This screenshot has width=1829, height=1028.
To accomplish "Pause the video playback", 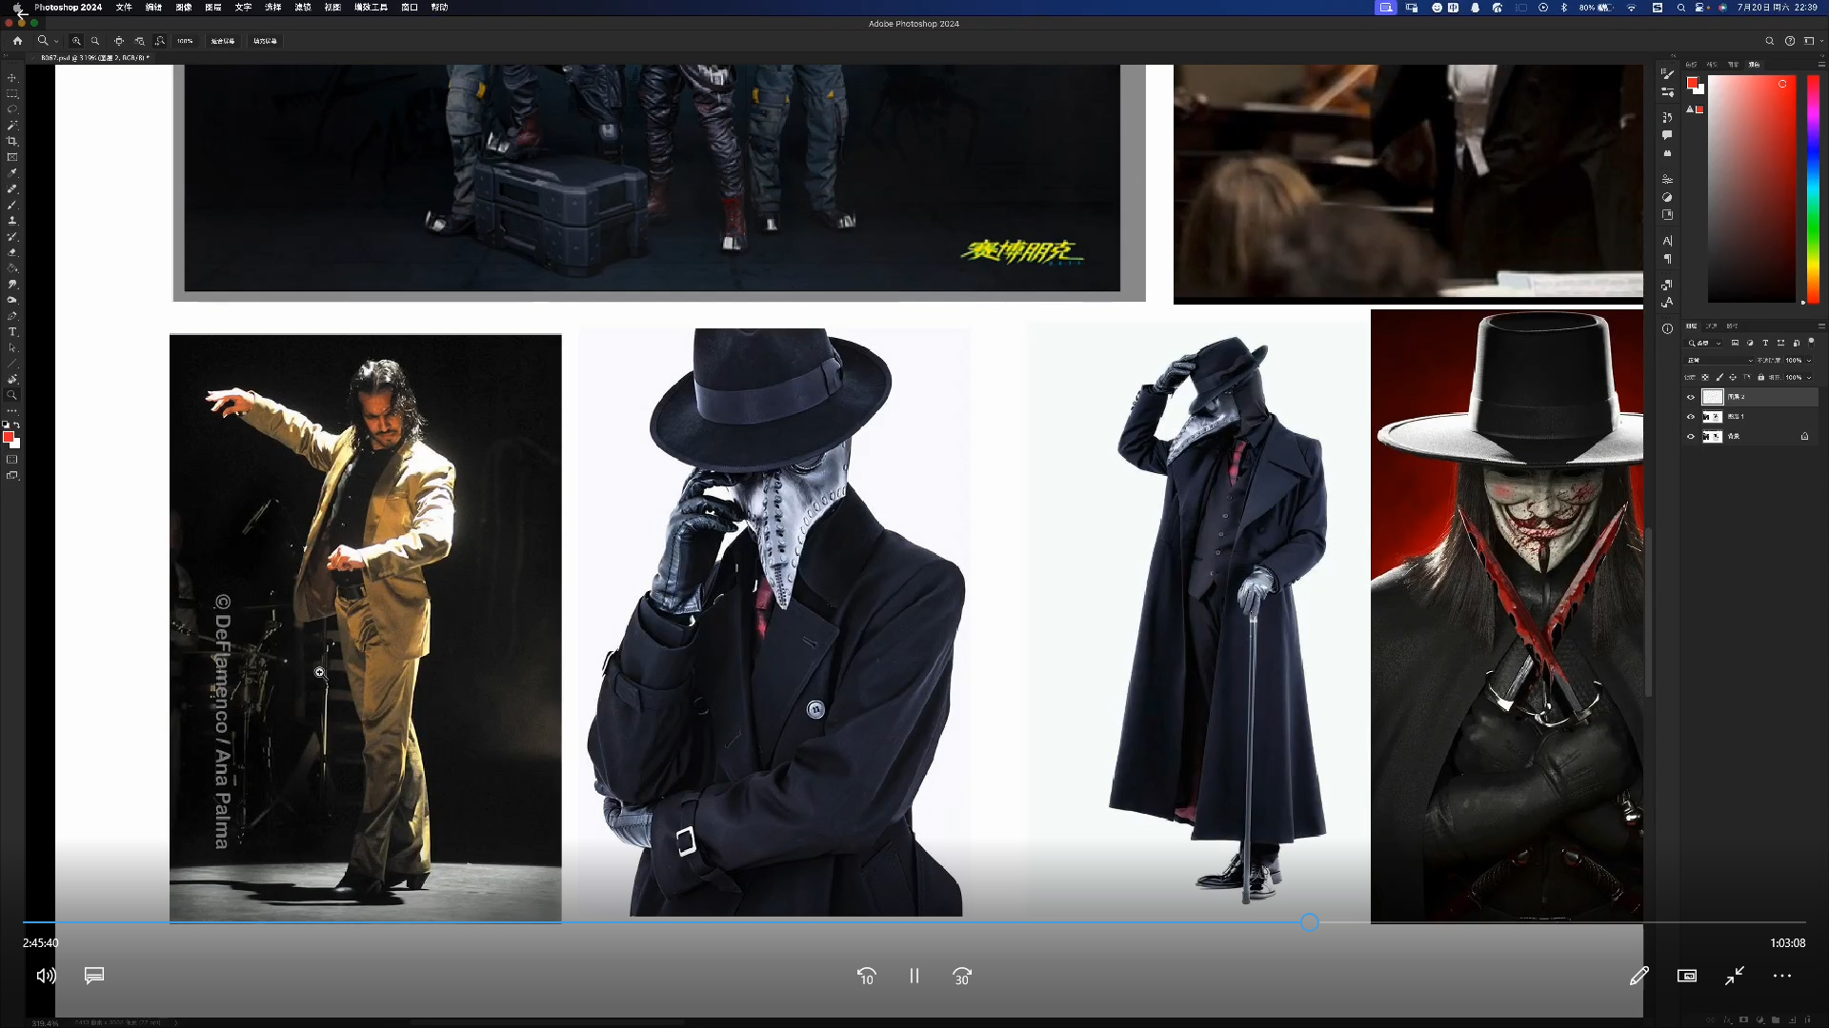I will (x=914, y=976).
